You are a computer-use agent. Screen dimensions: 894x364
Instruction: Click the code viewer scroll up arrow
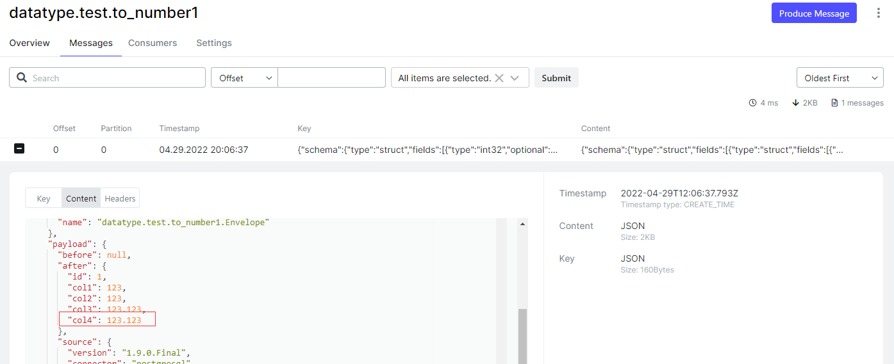click(523, 225)
